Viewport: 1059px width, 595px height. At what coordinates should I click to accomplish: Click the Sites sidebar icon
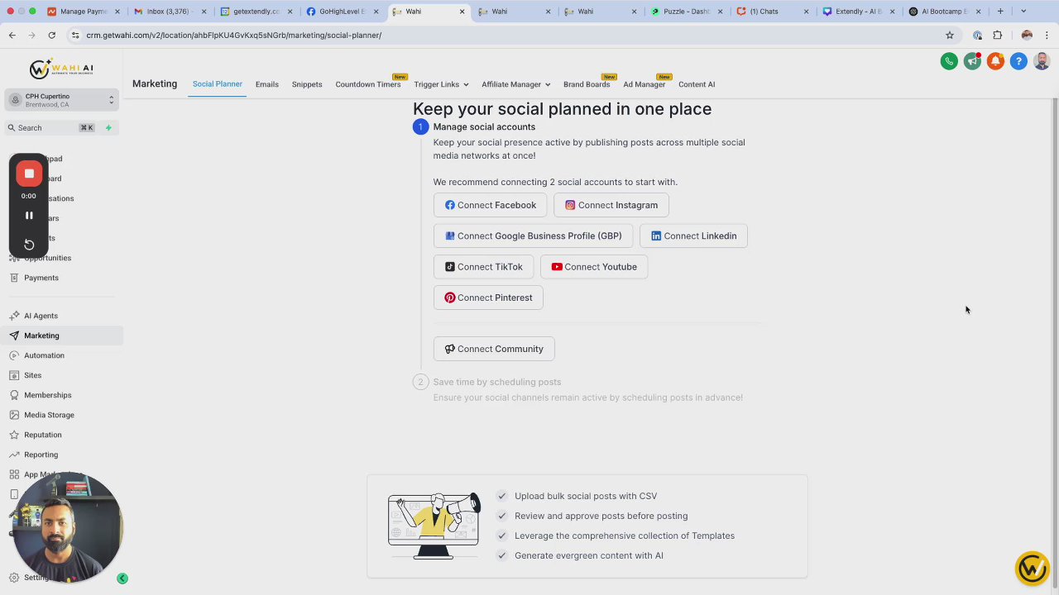[x=14, y=375]
